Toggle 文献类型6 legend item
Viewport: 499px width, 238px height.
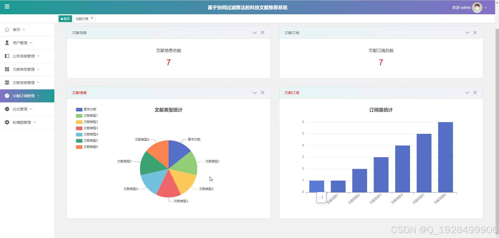coord(87,147)
